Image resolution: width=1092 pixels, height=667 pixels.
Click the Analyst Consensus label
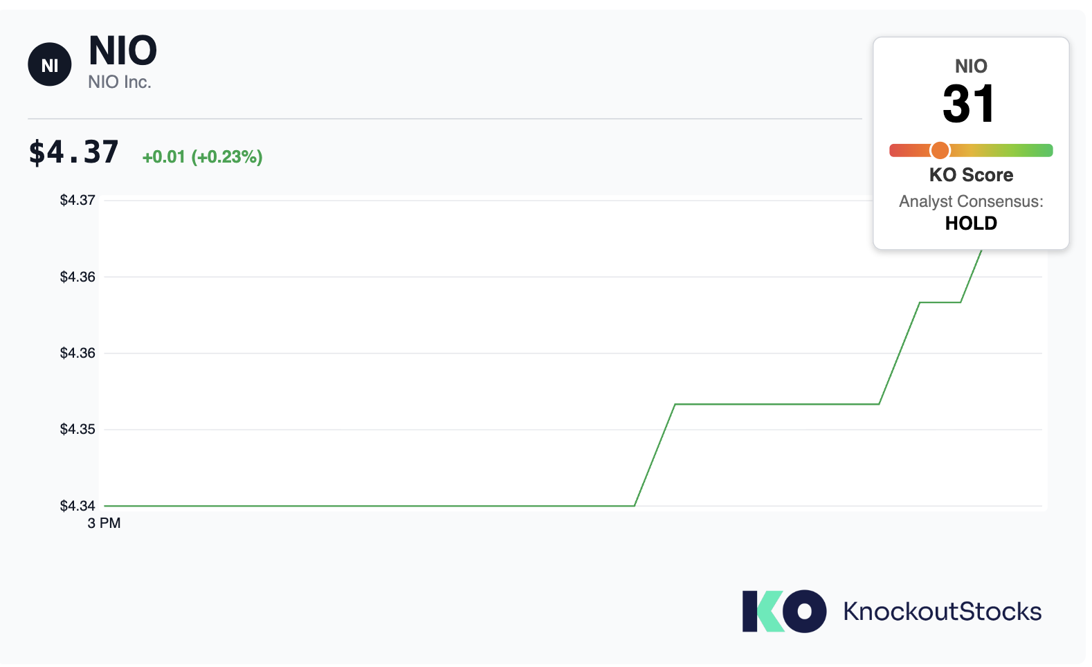click(x=971, y=201)
